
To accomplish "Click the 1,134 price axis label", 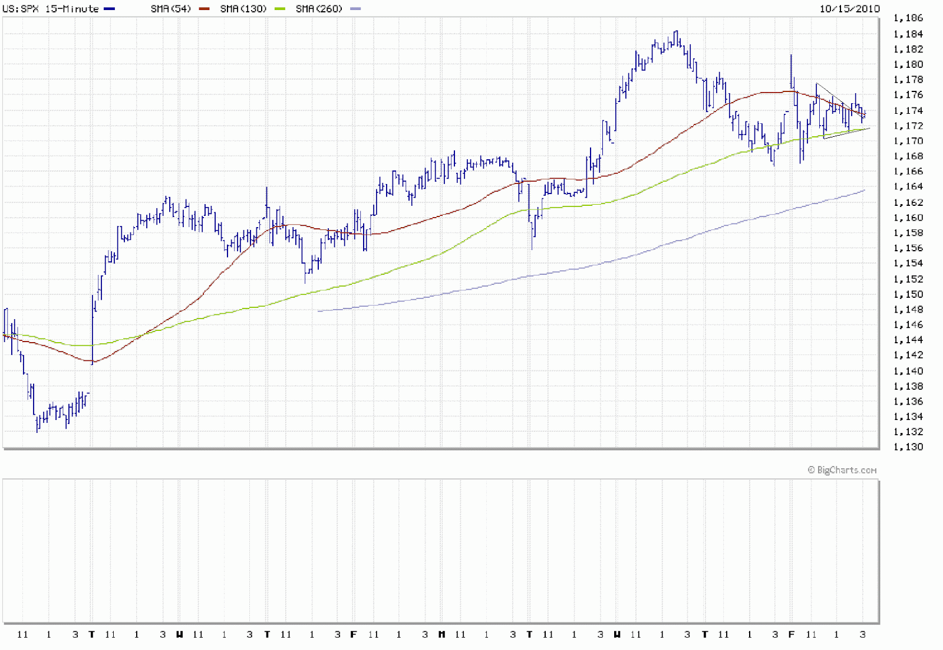I will click(908, 417).
